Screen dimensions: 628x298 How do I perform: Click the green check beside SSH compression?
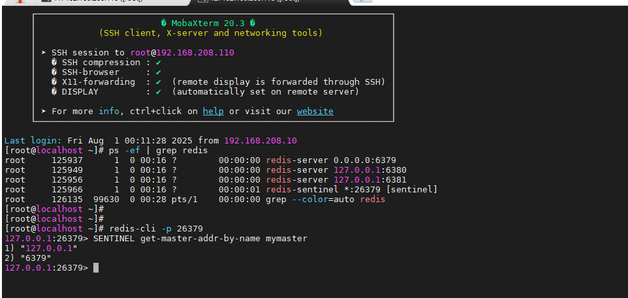click(x=159, y=63)
